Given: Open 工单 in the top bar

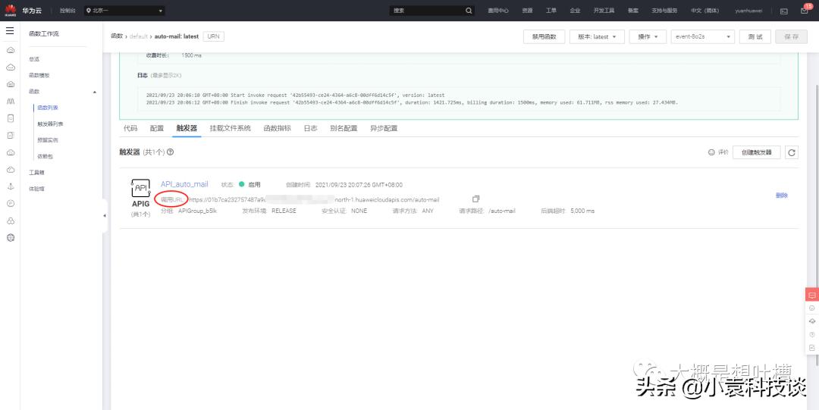Looking at the screenshot, I should point(551,11).
